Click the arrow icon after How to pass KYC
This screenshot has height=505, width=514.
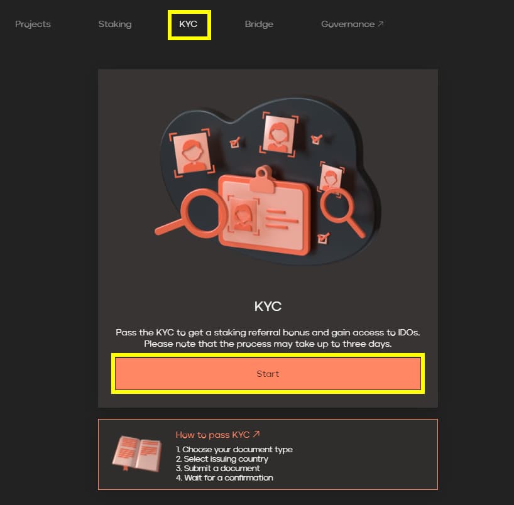pos(256,434)
